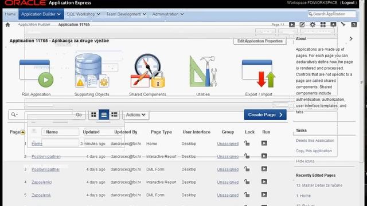Run page 5 from table row
Image resolution: width=367 pixels, height=206 pixels.
coord(264,195)
